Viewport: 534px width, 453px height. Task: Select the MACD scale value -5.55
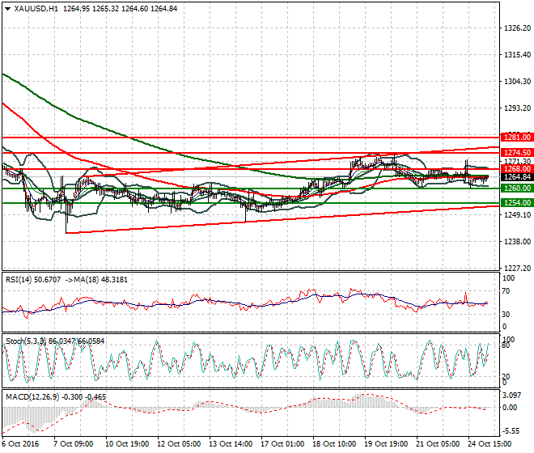pyautogui.click(x=511, y=431)
